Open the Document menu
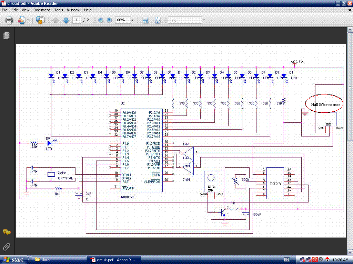 coord(42,10)
